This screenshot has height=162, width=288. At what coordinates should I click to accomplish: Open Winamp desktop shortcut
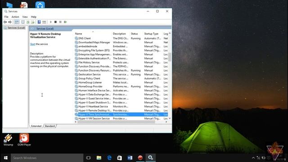pyautogui.click(x=8, y=140)
